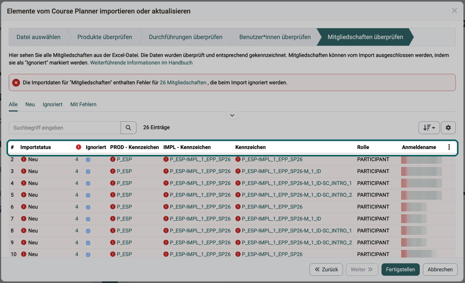Click Importstatus error icon in row 5
465x283 pixels.
coord(24,195)
